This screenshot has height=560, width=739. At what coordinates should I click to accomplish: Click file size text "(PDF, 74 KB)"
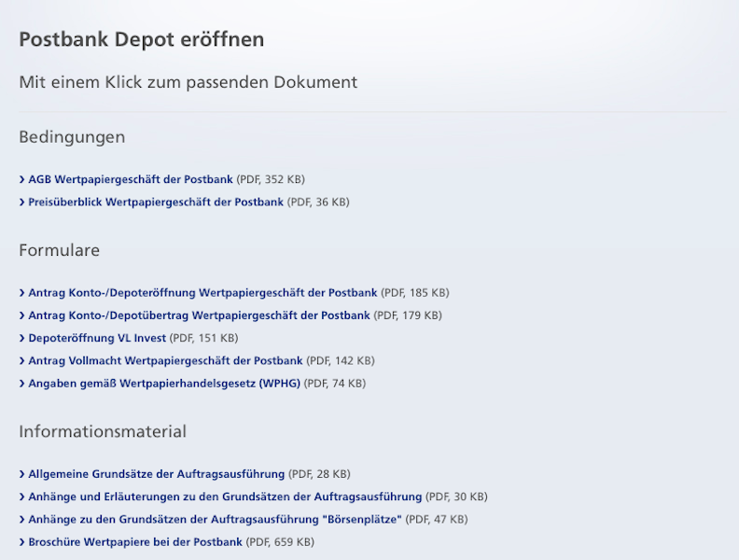click(x=335, y=384)
